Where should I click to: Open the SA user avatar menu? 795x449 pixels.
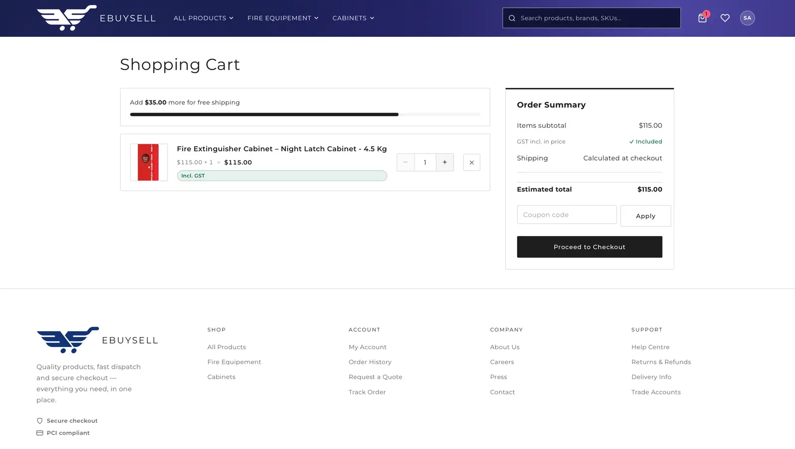point(747,18)
